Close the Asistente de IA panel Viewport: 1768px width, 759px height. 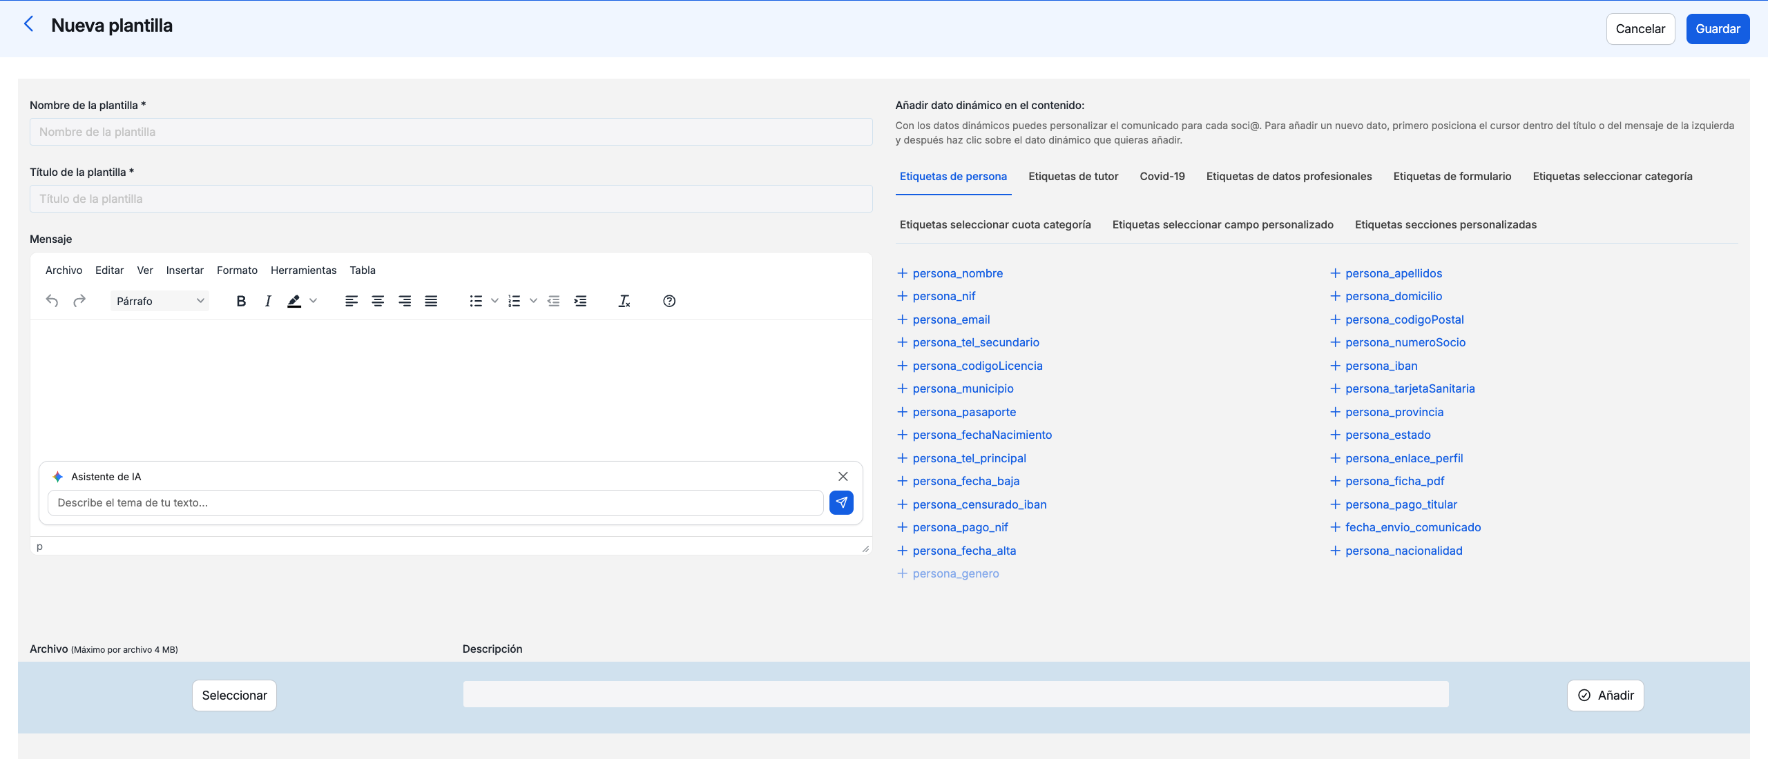(843, 477)
